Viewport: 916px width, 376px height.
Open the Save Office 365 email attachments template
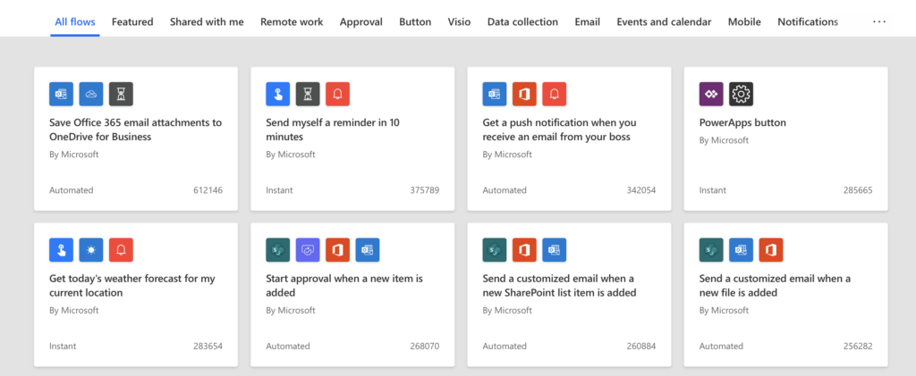coord(135,130)
